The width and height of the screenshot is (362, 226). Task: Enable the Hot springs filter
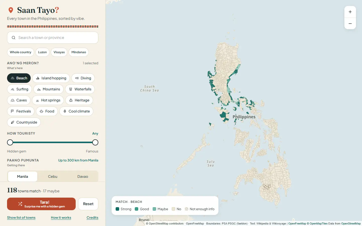click(x=48, y=100)
